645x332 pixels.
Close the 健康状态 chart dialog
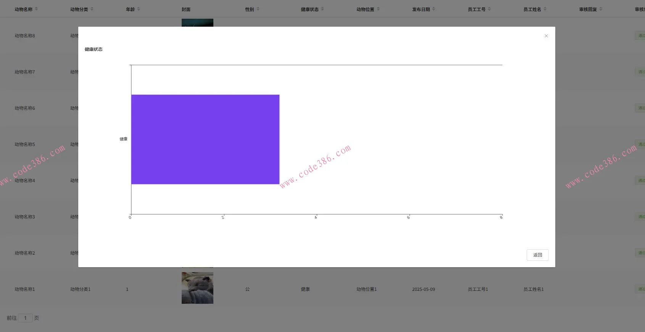[x=546, y=36]
